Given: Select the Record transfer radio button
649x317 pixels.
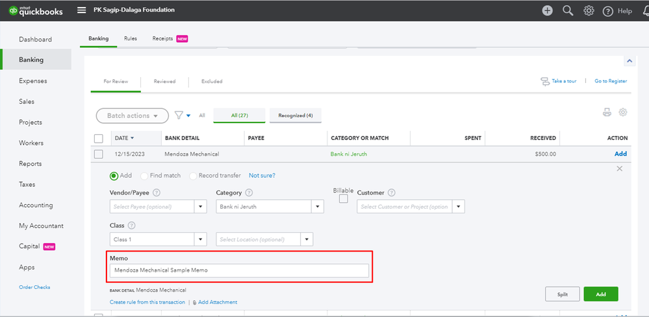Looking at the screenshot, I should (193, 176).
